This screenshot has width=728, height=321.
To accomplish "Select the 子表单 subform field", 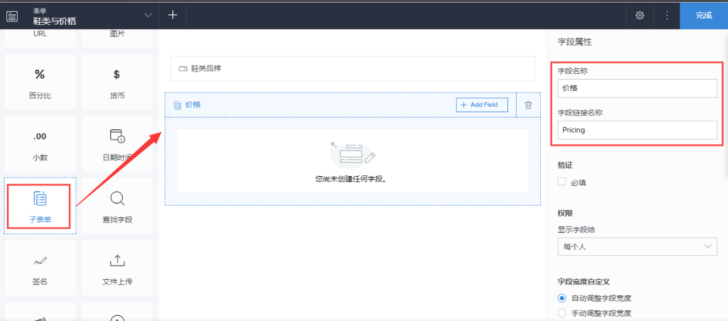I will click(x=40, y=206).
